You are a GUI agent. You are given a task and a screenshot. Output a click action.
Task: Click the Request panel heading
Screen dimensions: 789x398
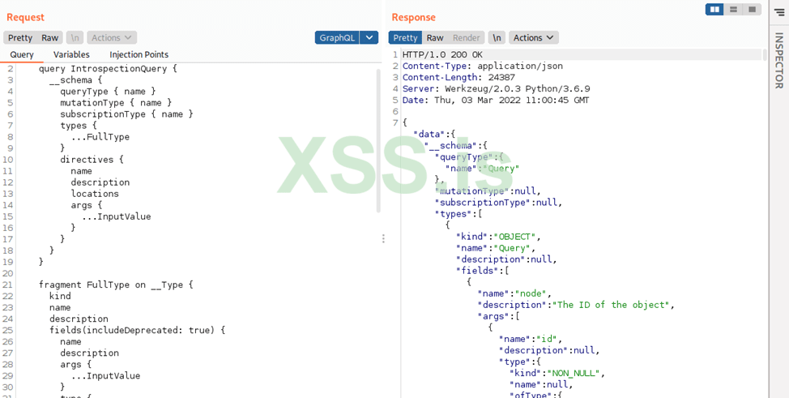pyautogui.click(x=25, y=17)
